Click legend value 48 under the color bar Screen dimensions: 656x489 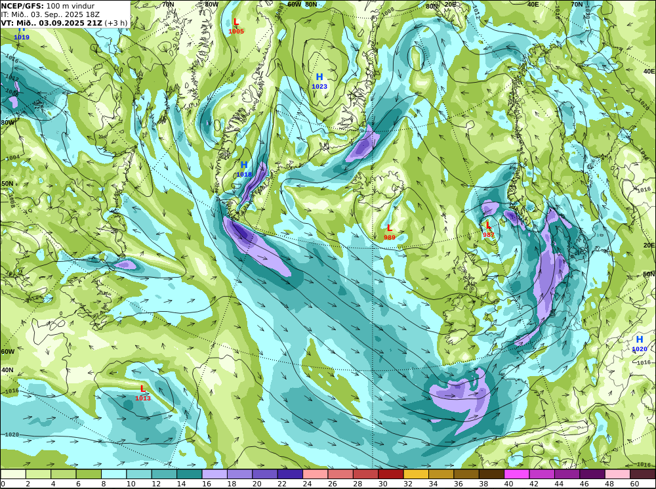tap(609, 484)
